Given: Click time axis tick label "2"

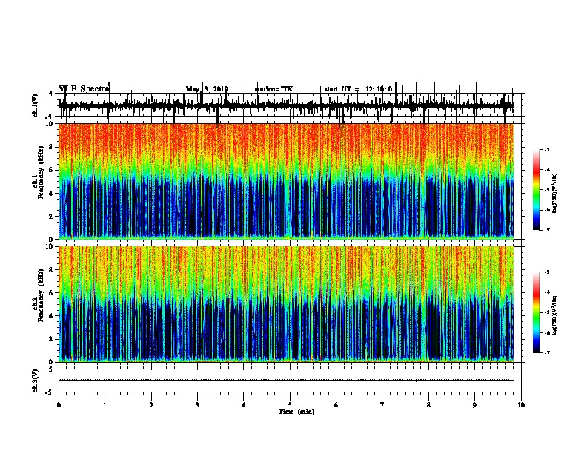Looking at the screenshot, I should click(151, 405).
